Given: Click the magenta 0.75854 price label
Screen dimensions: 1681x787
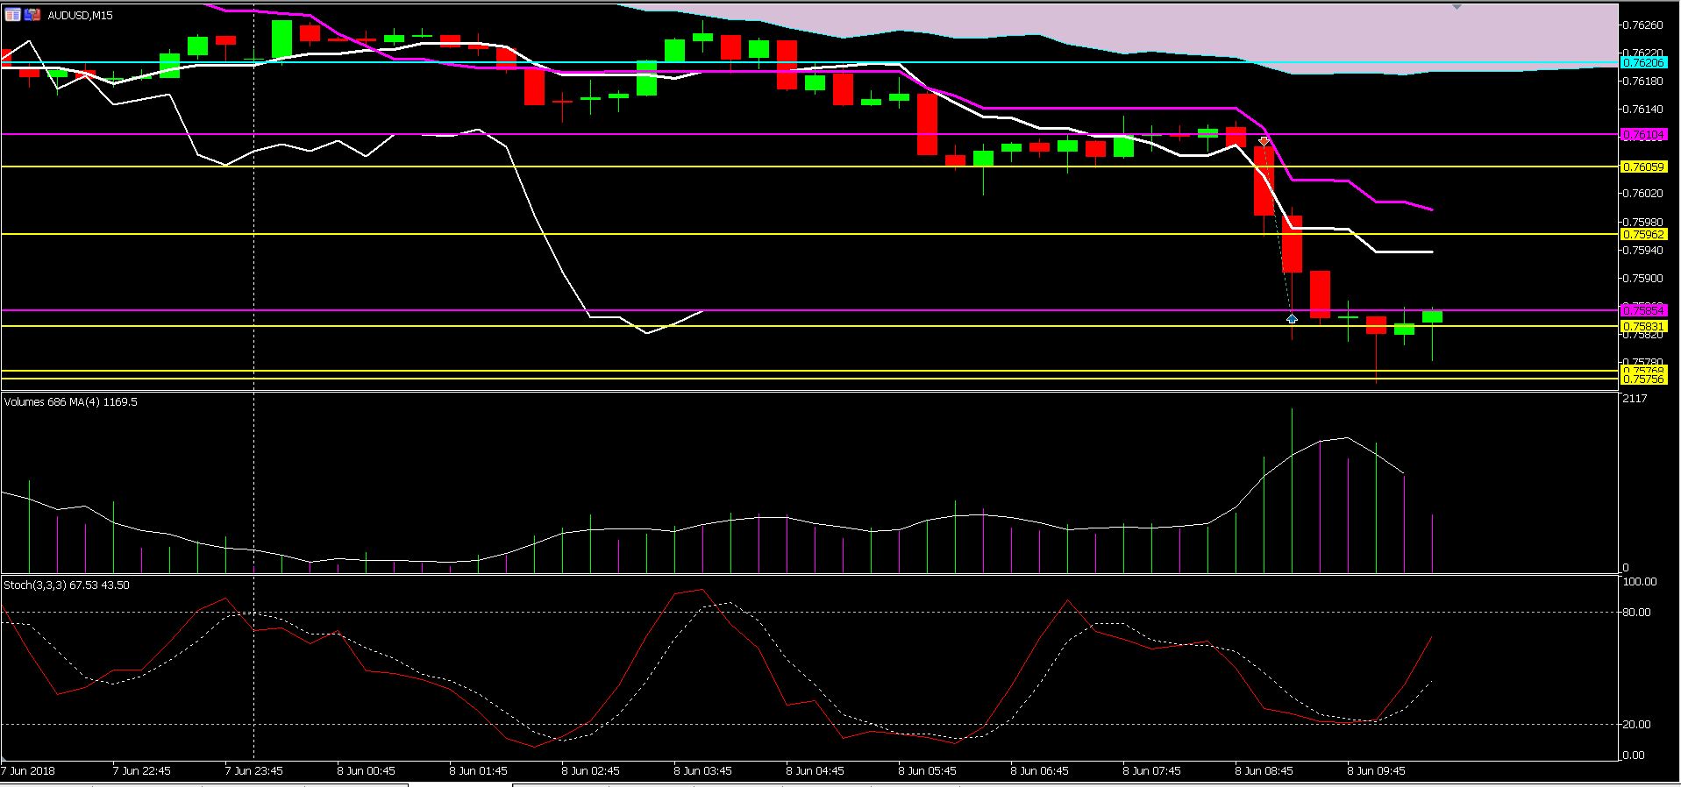Looking at the screenshot, I should (x=1643, y=310).
